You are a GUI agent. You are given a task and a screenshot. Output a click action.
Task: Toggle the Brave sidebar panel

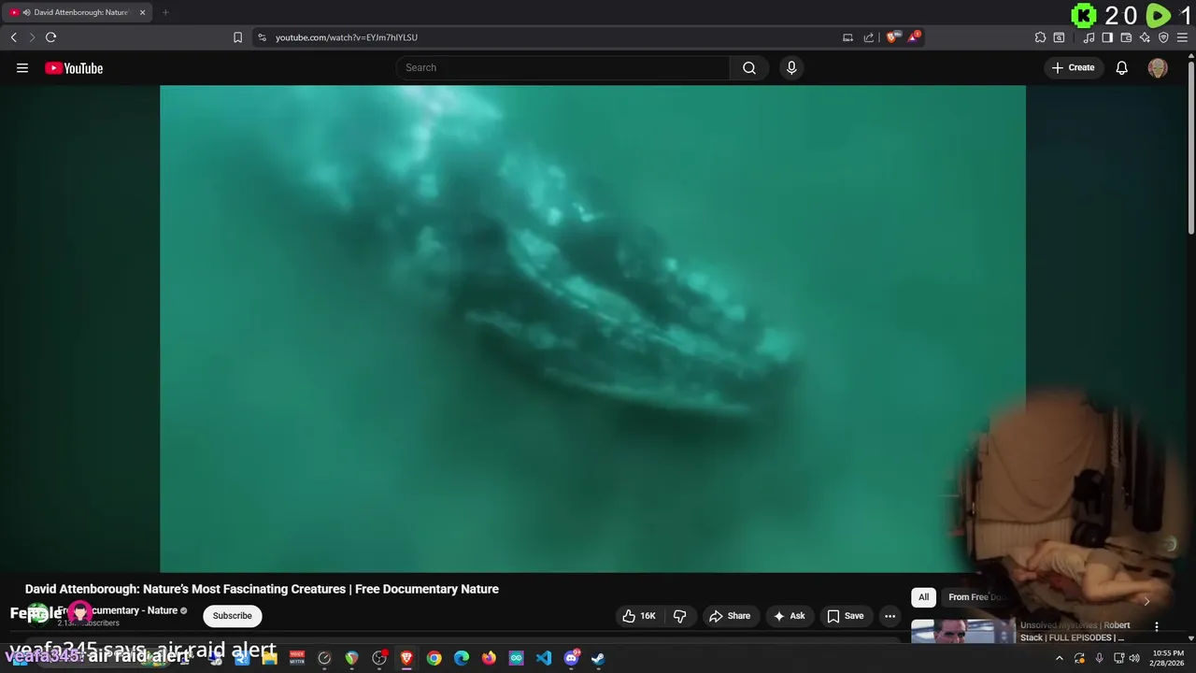coord(1107,37)
